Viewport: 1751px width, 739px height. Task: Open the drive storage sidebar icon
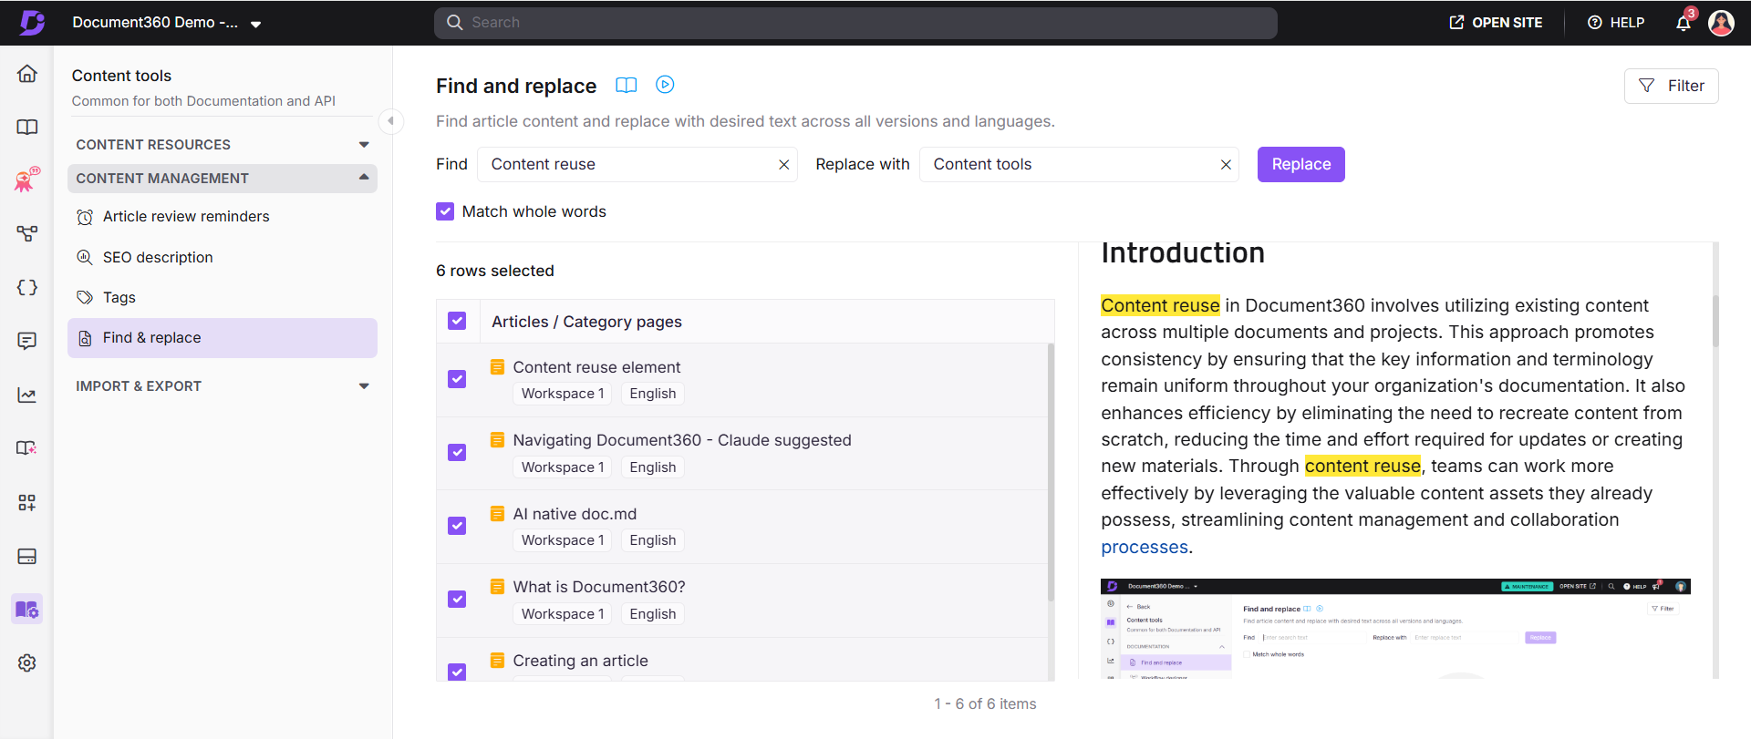(x=27, y=556)
